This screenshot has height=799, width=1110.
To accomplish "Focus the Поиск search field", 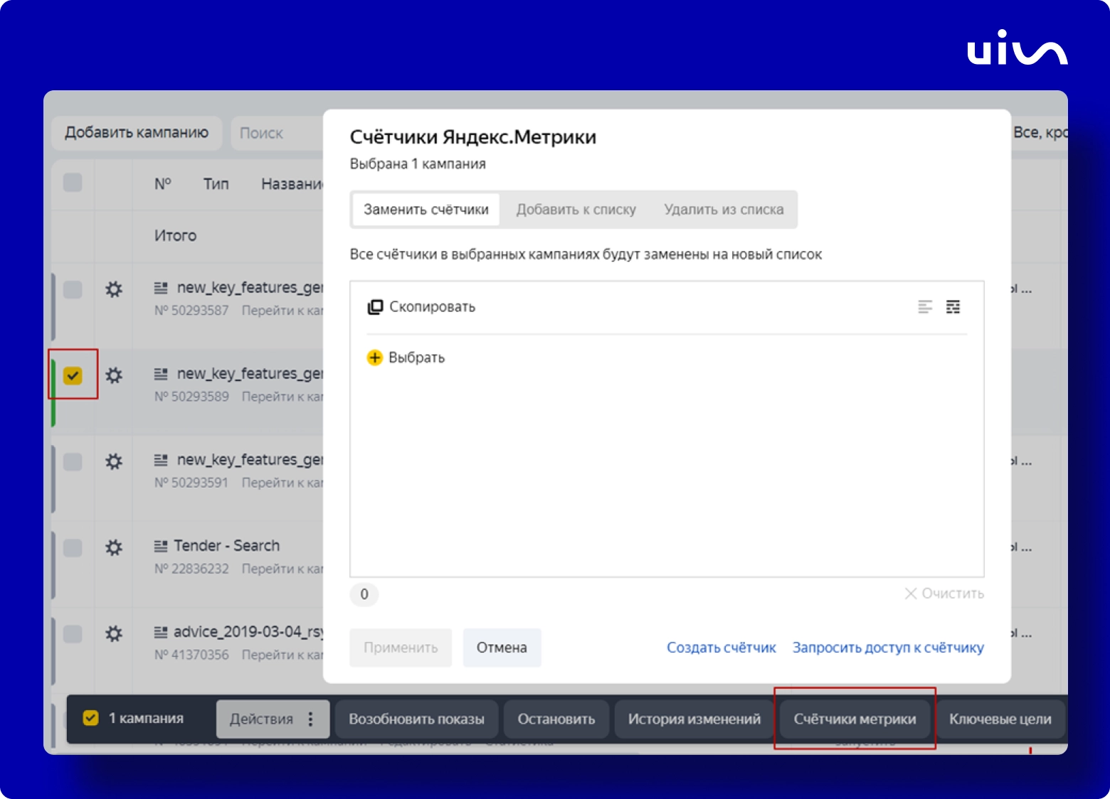I will [277, 133].
